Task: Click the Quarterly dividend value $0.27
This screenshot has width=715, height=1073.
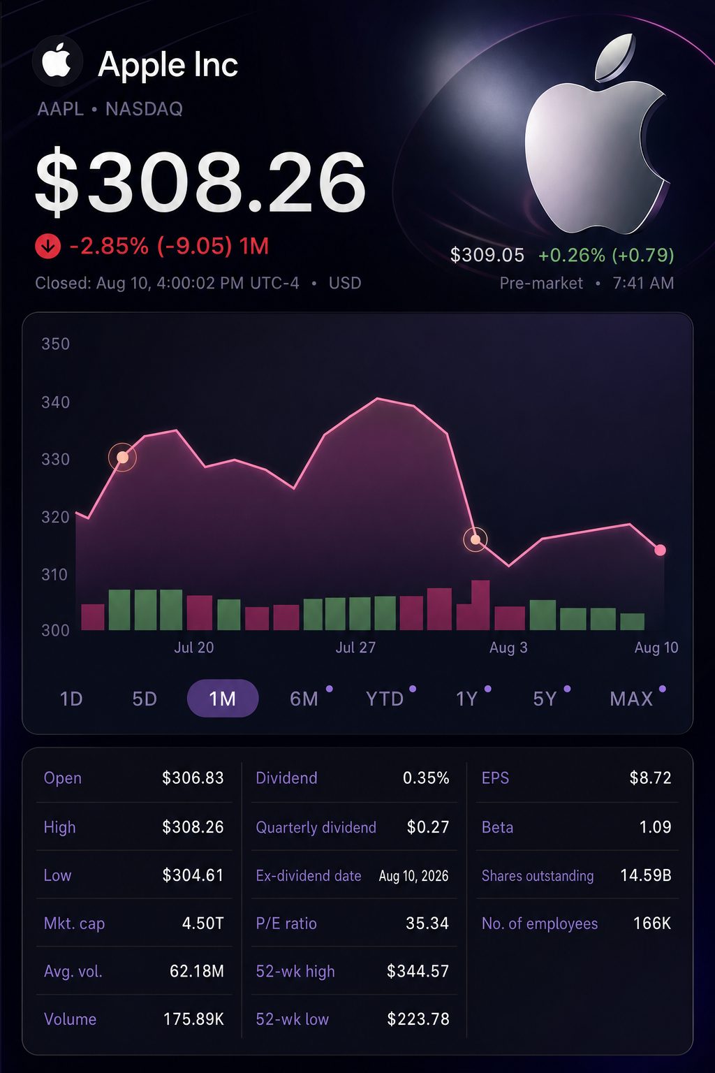Action: tap(428, 827)
